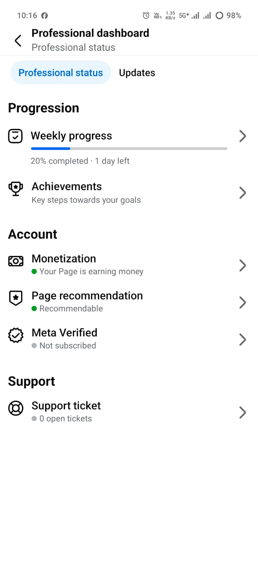Tap the Monetization money icon
Image resolution: width=258 pixels, height=572 pixels.
pyautogui.click(x=16, y=261)
